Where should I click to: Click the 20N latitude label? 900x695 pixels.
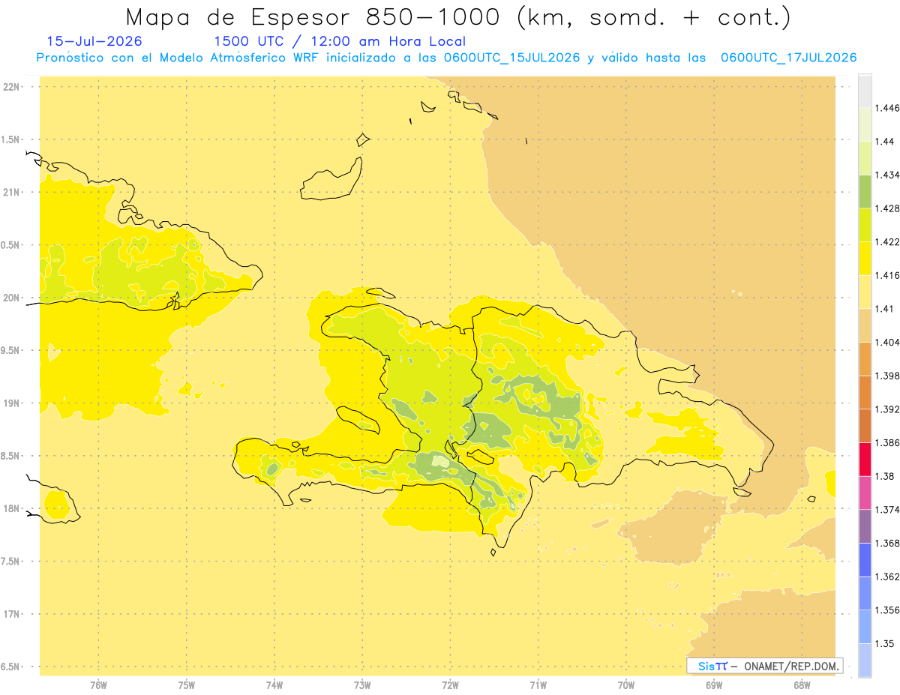tap(10, 298)
